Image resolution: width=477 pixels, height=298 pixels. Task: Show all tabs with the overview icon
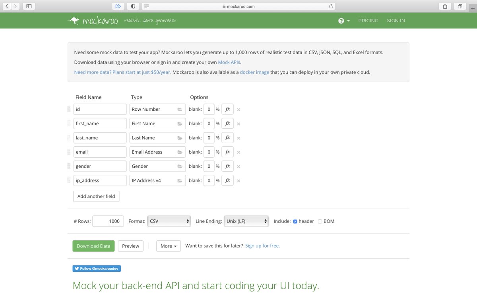coord(460,6)
